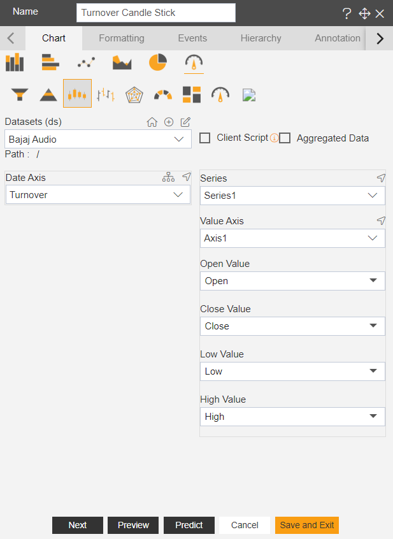Click the Next button
The height and width of the screenshot is (539, 393).
(78, 525)
